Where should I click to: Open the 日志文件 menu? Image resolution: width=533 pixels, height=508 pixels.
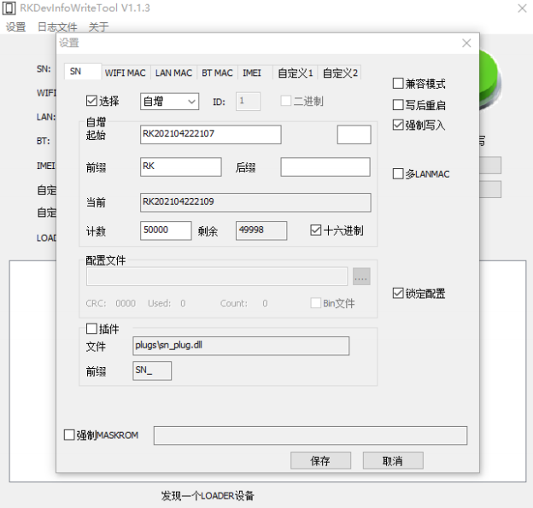57,26
